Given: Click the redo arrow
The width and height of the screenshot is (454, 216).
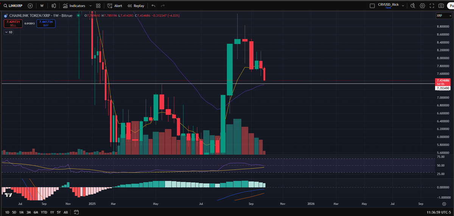Looking at the screenshot, I should pos(163,6).
